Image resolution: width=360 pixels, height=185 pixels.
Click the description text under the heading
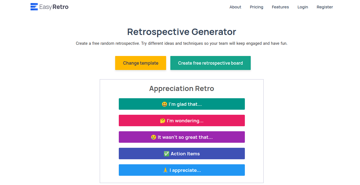[x=182, y=43]
